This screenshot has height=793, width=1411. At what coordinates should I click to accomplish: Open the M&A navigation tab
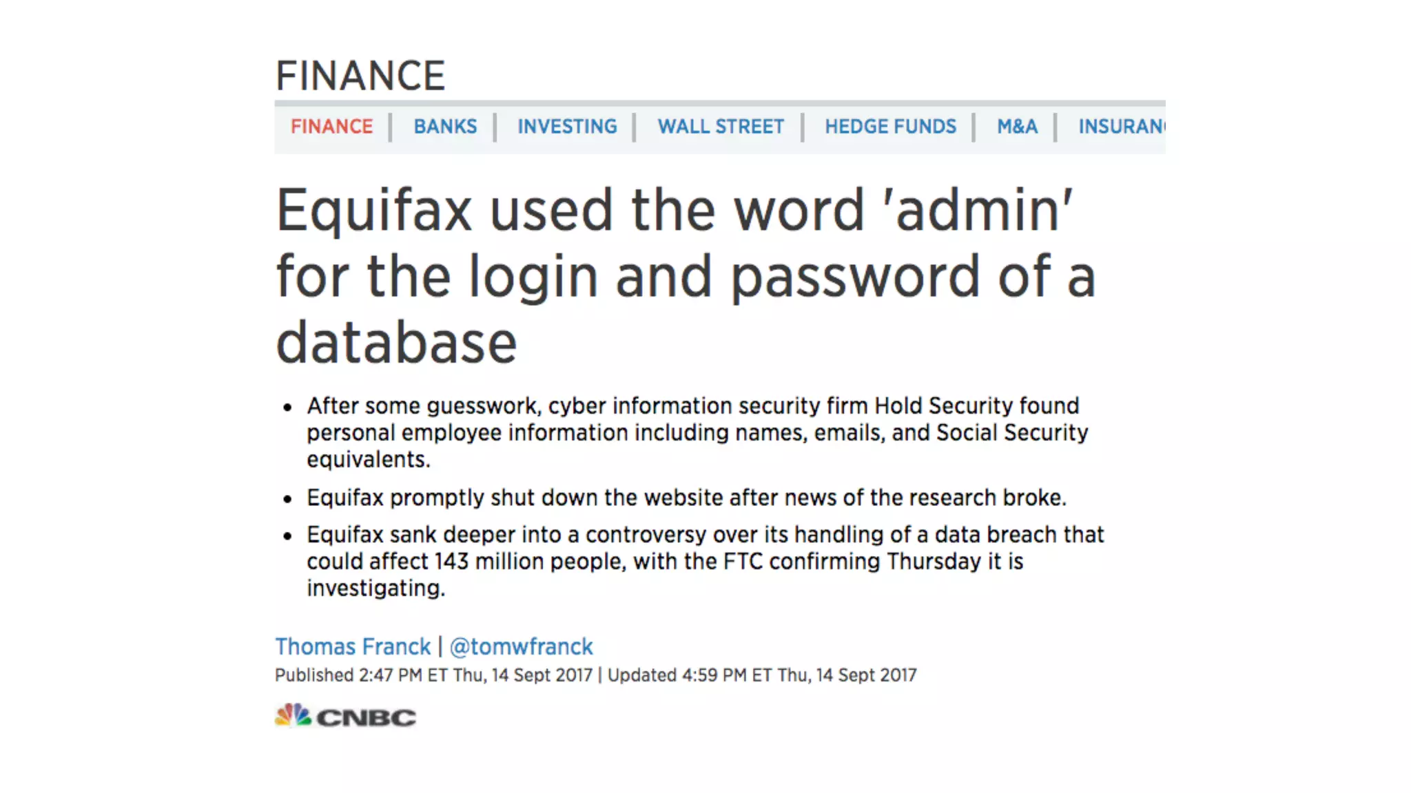pos(1017,127)
